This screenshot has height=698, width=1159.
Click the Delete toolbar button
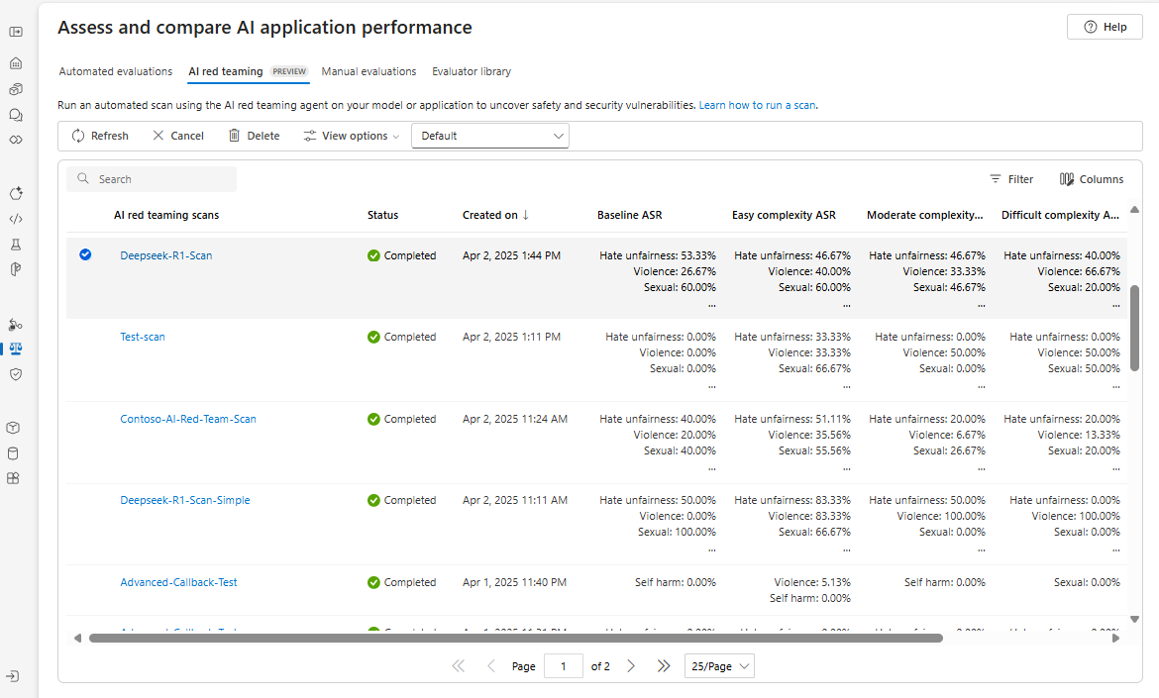tap(254, 136)
